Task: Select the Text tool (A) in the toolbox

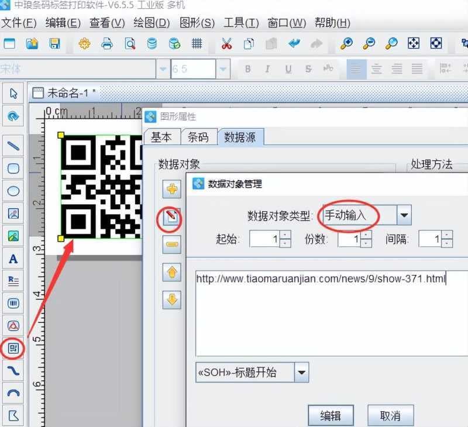Action: [x=14, y=259]
